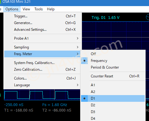The image size is (149, 121).
Task: Open the Language submenu
Action: coord(43,85)
